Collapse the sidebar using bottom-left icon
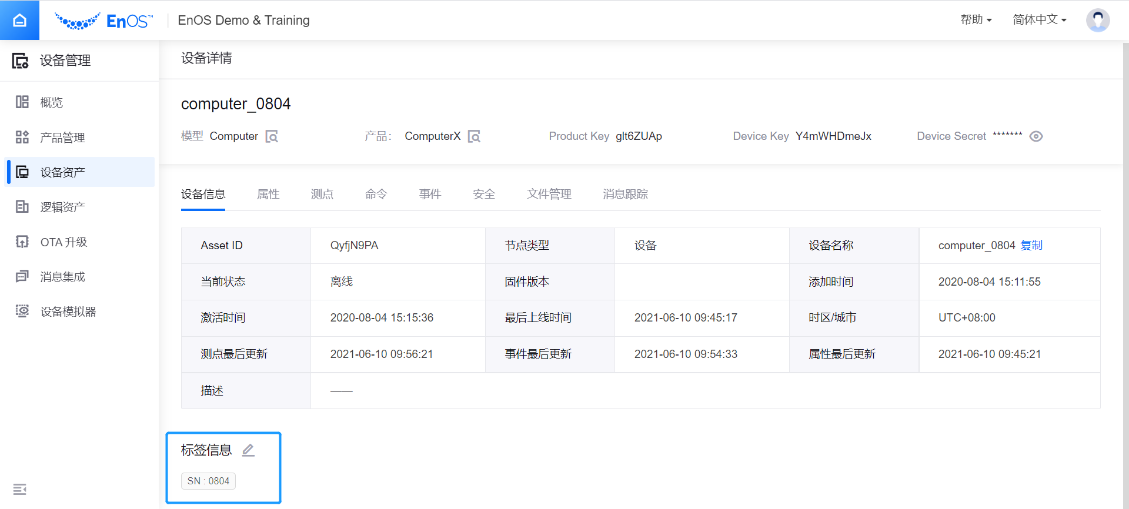 click(x=19, y=489)
